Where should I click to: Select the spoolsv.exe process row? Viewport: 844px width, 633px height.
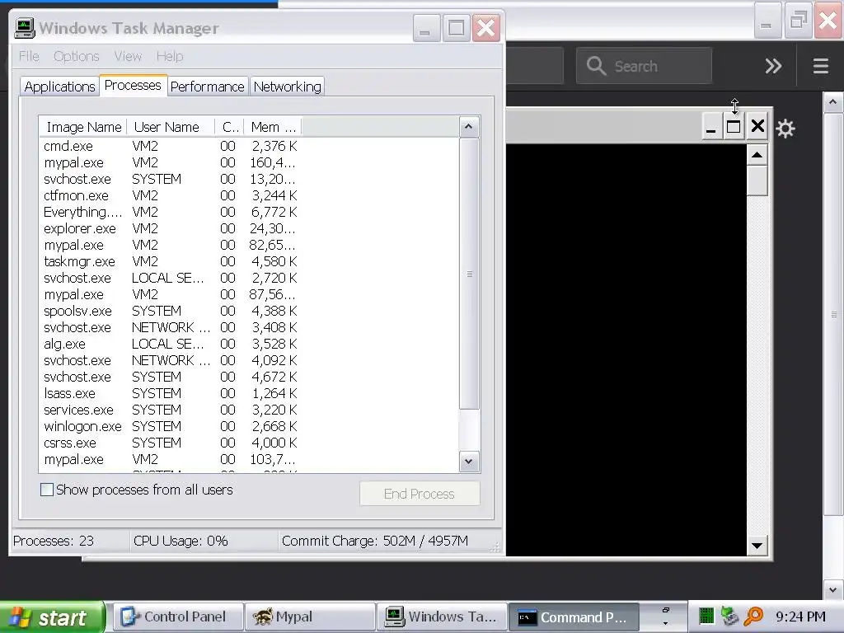pyautogui.click(x=171, y=311)
